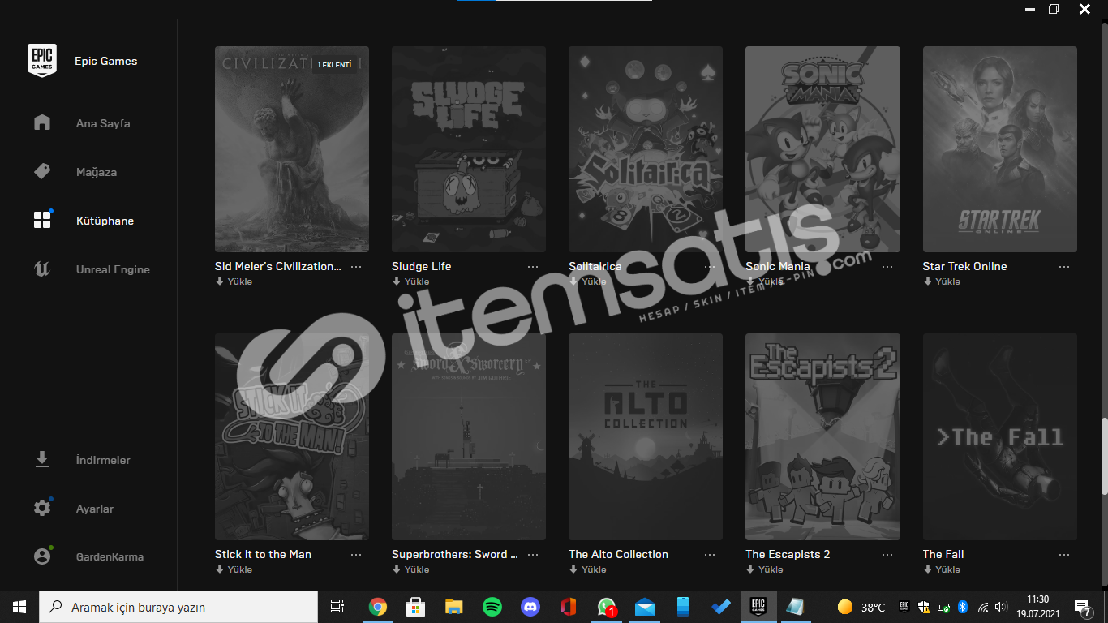Open options menu for Sid Meier's Civilization
Image resolution: width=1108 pixels, height=623 pixels.
[x=356, y=267]
